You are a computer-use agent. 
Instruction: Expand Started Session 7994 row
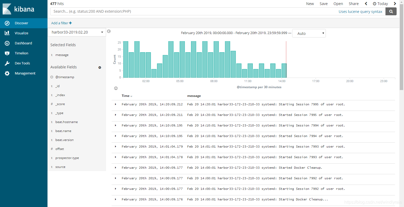(x=116, y=136)
